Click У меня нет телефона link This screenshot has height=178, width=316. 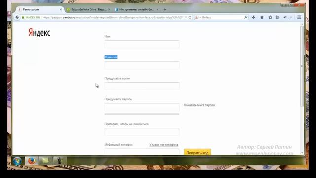tap(163, 145)
